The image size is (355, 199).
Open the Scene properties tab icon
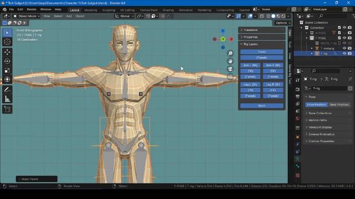297,111
